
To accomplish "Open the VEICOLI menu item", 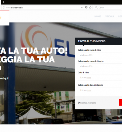I will pos(109,16).
